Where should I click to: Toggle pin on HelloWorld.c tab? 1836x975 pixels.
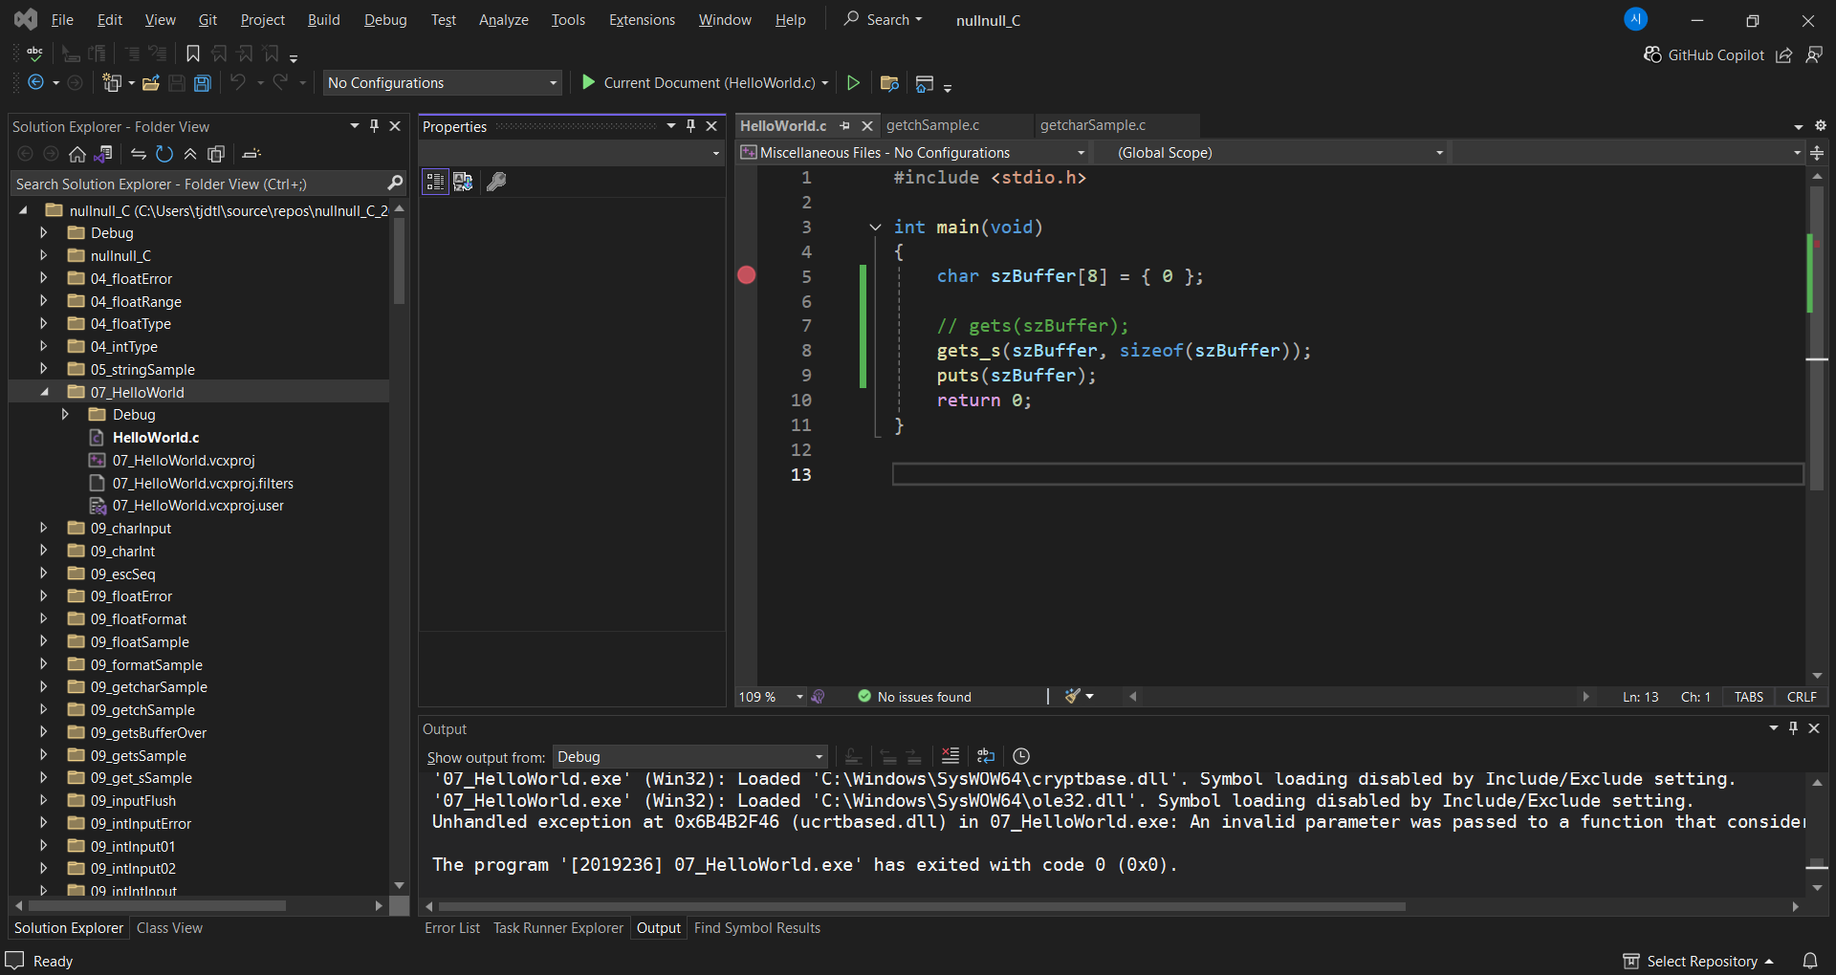point(845,126)
